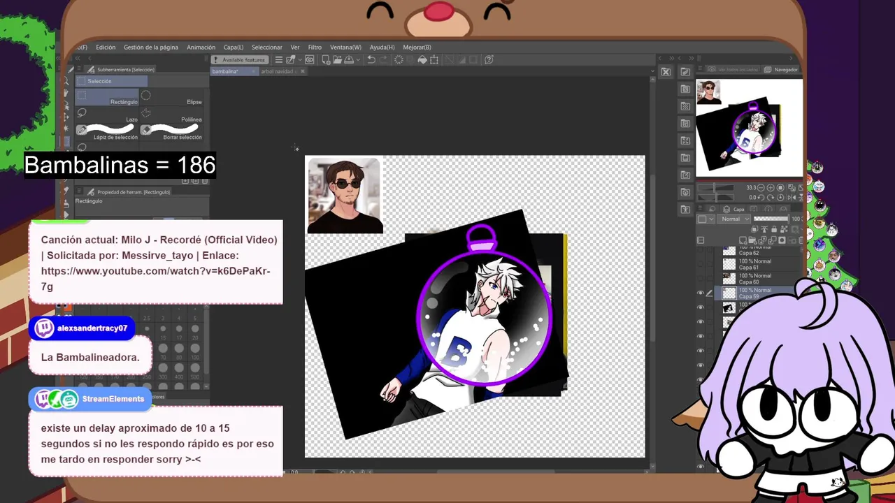Show layer Capa 60 visibility box

700,279
